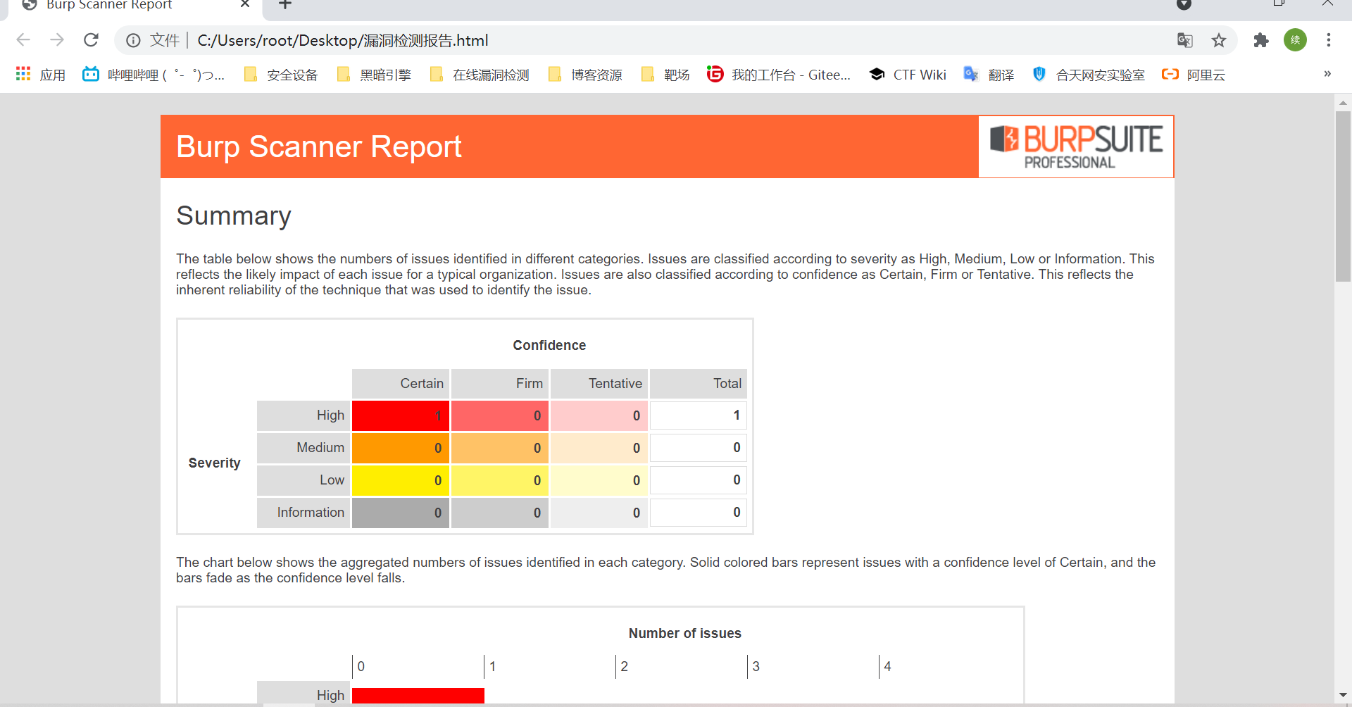Open the 我的工作台 Gitee bookmark
Screen dimensions: 1352x707
[x=779, y=75]
